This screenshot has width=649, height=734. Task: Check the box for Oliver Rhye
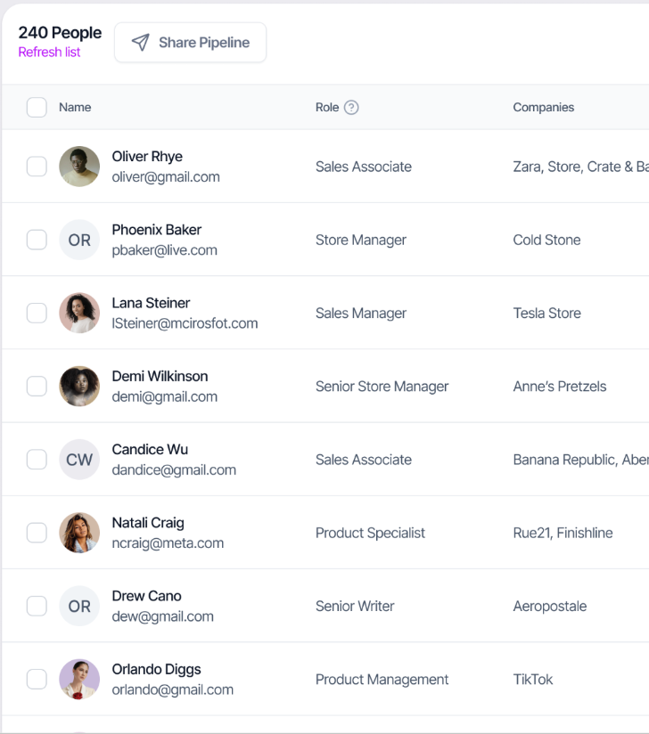pyautogui.click(x=37, y=167)
